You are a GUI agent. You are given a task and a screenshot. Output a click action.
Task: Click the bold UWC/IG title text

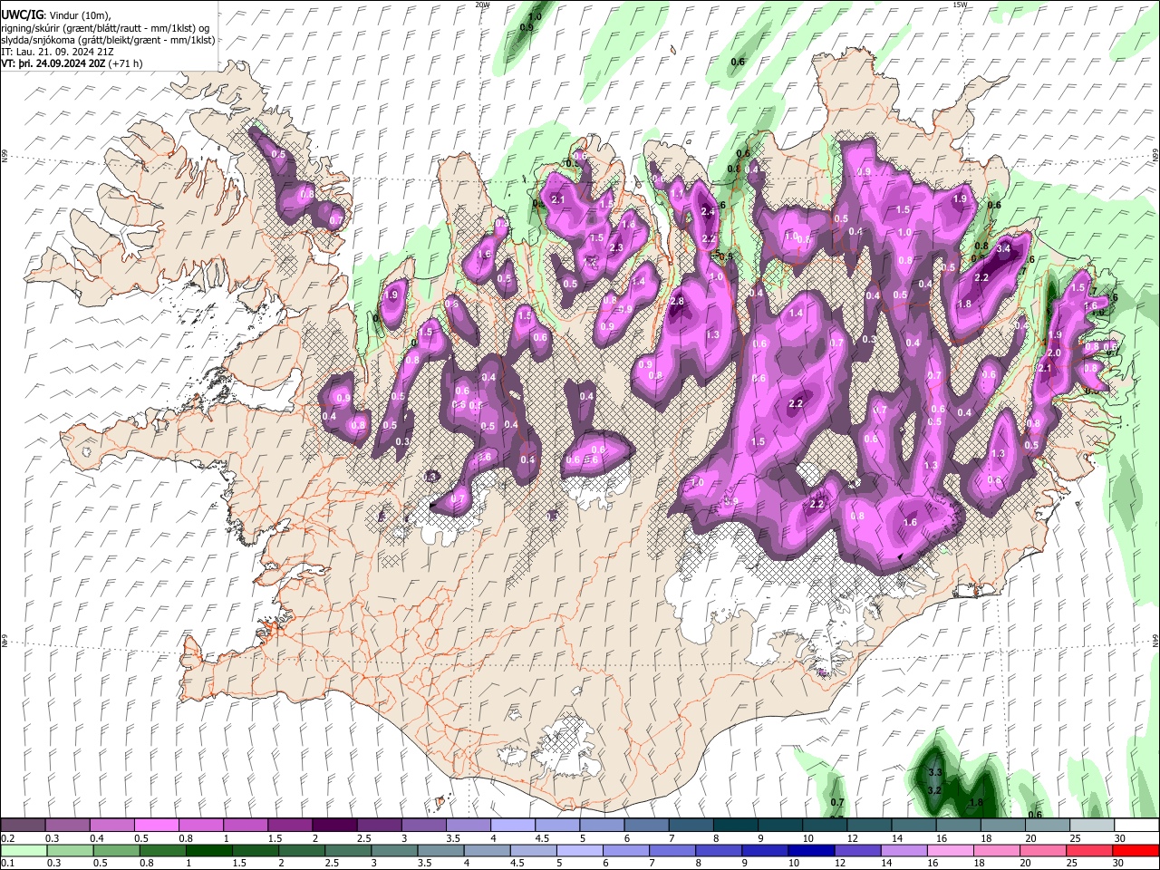tap(22, 14)
